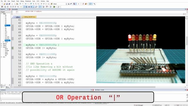Open the Debug menu
The height and width of the screenshot is (106, 188).
pos(22,1)
